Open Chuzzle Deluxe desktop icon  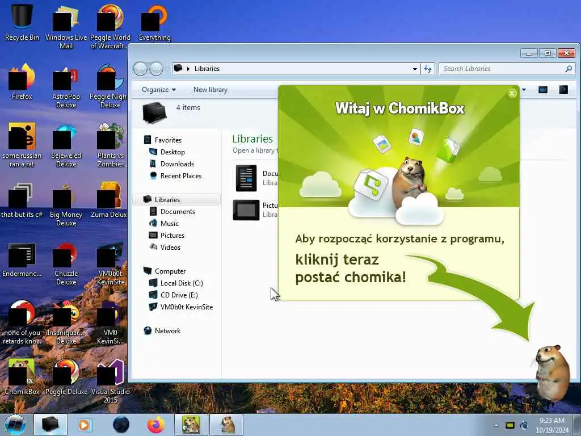click(x=66, y=263)
